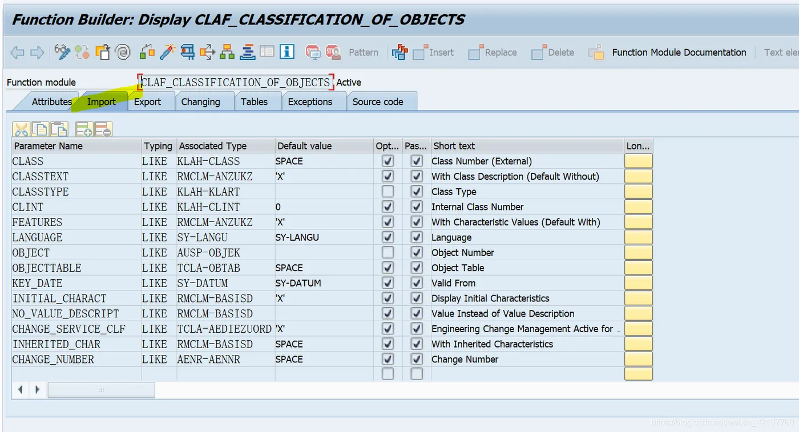Image resolution: width=799 pixels, height=432 pixels.
Task: Select the NO_VALUE_DESCRIPT parameter cell
Action: 76,313
